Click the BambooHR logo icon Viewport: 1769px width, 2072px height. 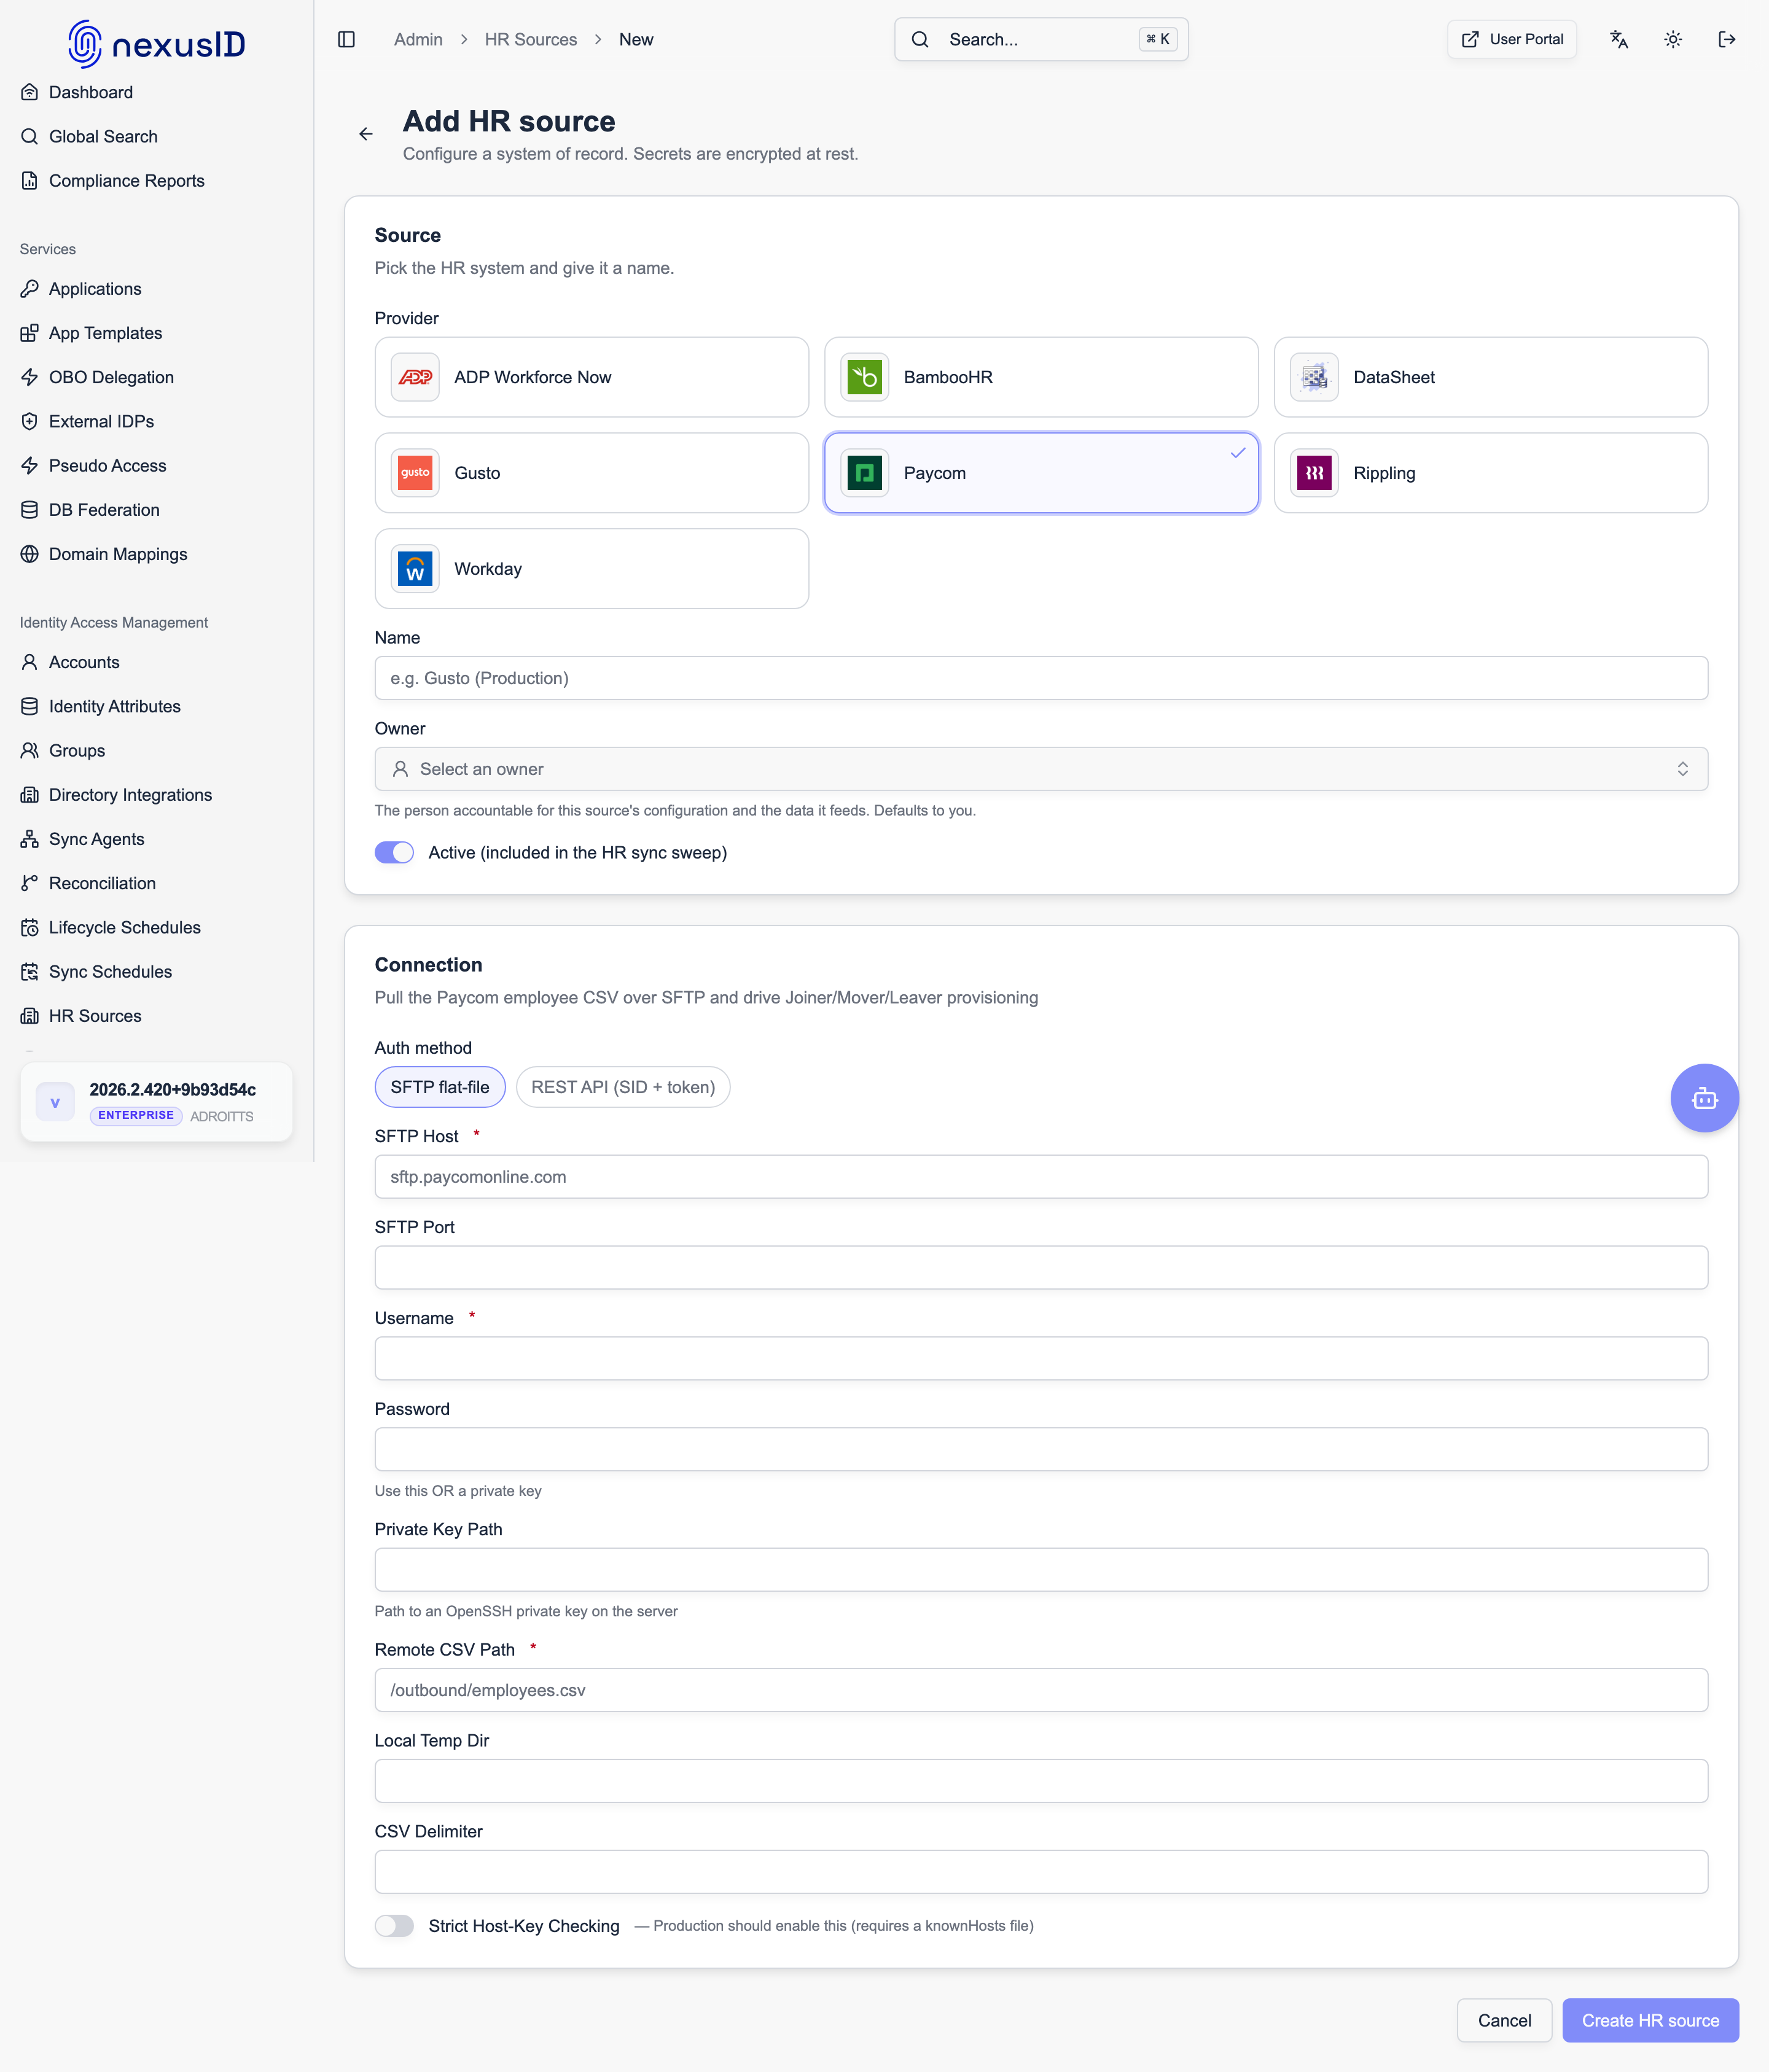(864, 377)
